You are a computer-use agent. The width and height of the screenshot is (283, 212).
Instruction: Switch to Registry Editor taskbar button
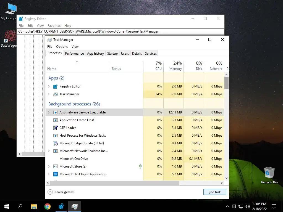pos(61,206)
